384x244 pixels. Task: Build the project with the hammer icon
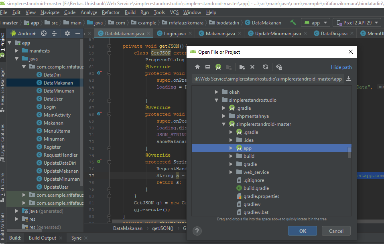point(293,22)
